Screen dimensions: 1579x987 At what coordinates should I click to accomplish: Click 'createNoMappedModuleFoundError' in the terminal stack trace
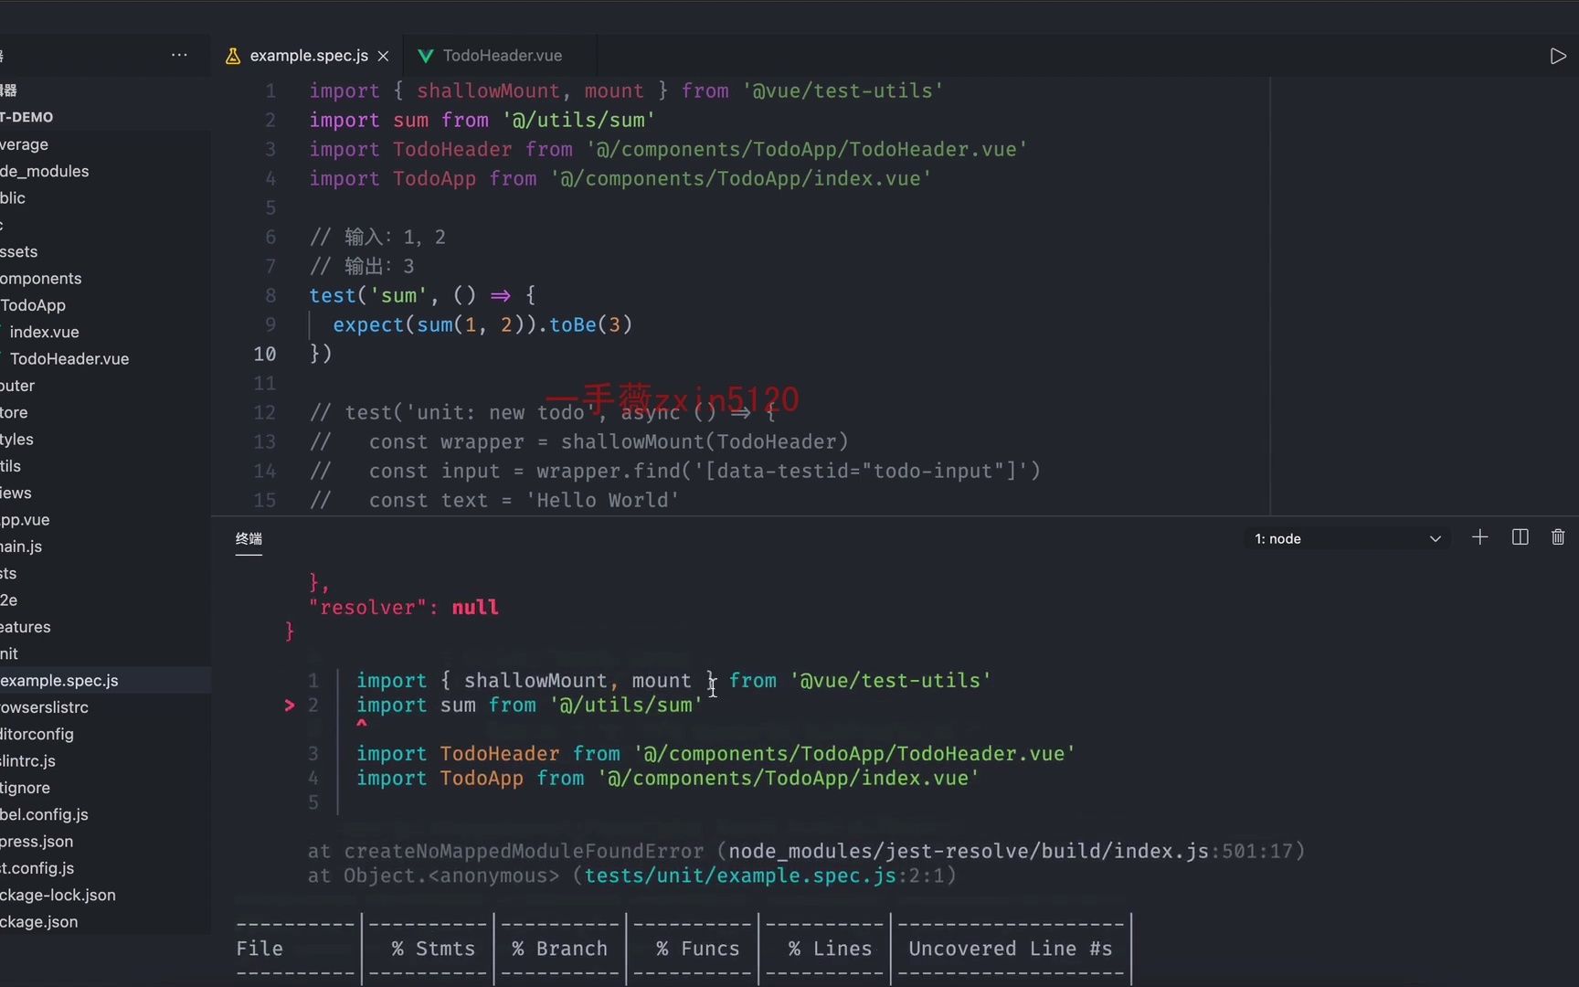[x=524, y=852]
